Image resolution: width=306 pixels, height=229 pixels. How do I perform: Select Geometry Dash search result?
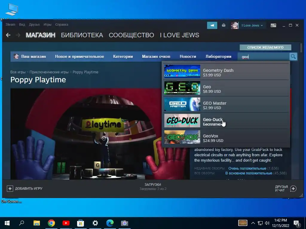pos(226,72)
